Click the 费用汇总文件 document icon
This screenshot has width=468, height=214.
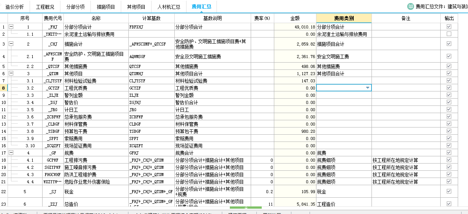point(411,6)
